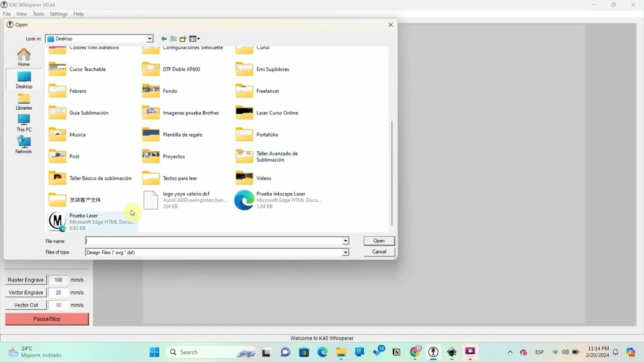The height and width of the screenshot is (362, 644).
Task: Open the View menu in K40 Whisperer
Action: pyautogui.click(x=22, y=14)
